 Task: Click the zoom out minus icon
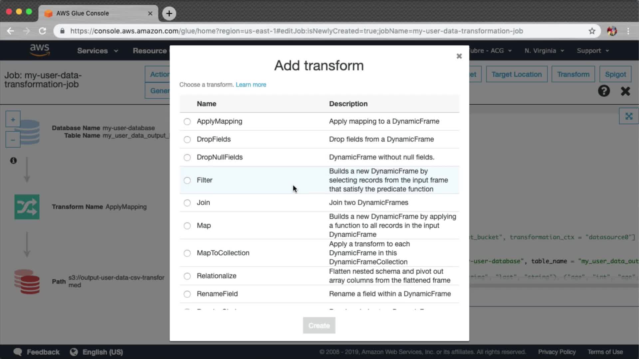pos(13,140)
